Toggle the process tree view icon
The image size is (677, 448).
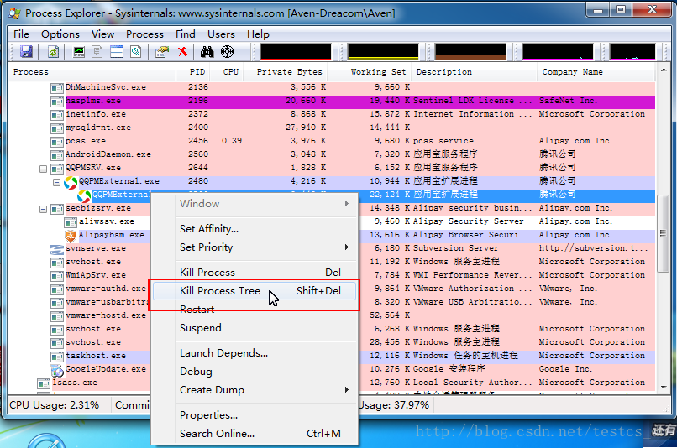click(x=97, y=52)
